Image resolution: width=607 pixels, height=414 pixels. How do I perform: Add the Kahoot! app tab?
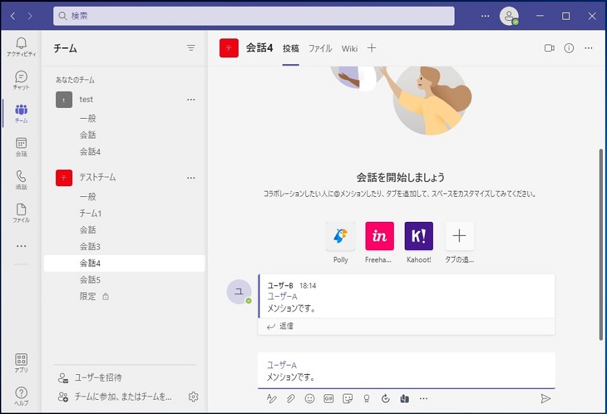(419, 236)
